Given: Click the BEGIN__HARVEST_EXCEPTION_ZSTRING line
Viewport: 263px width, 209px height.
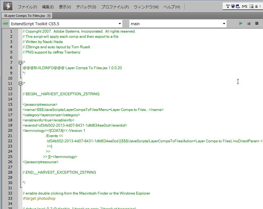Looking at the screenshot, I should 61,94.
